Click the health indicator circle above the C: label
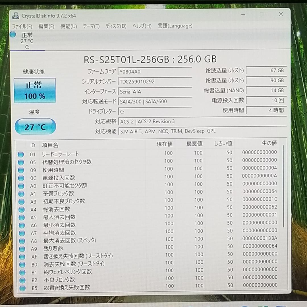Image resolution: width=307 pixels, height=307 pixels. click(12, 34)
